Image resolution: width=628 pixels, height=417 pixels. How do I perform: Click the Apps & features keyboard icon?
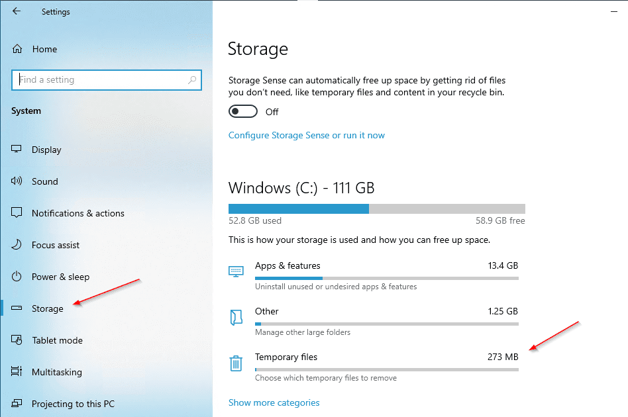tap(236, 271)
